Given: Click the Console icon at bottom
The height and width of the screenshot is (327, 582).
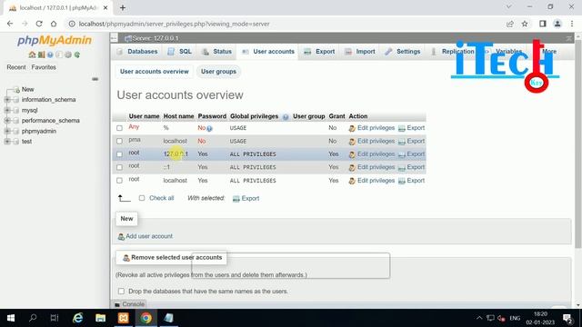Looking at the screenshot, I should coord(117,304).
